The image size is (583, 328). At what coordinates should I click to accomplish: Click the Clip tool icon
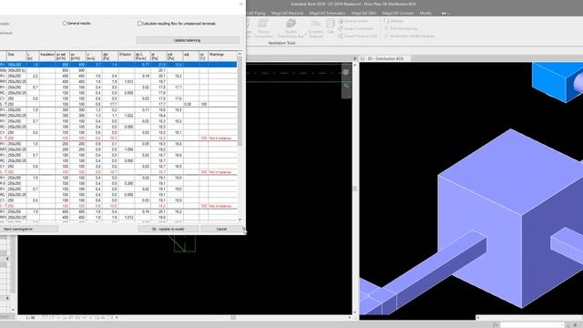coord(331,25)
